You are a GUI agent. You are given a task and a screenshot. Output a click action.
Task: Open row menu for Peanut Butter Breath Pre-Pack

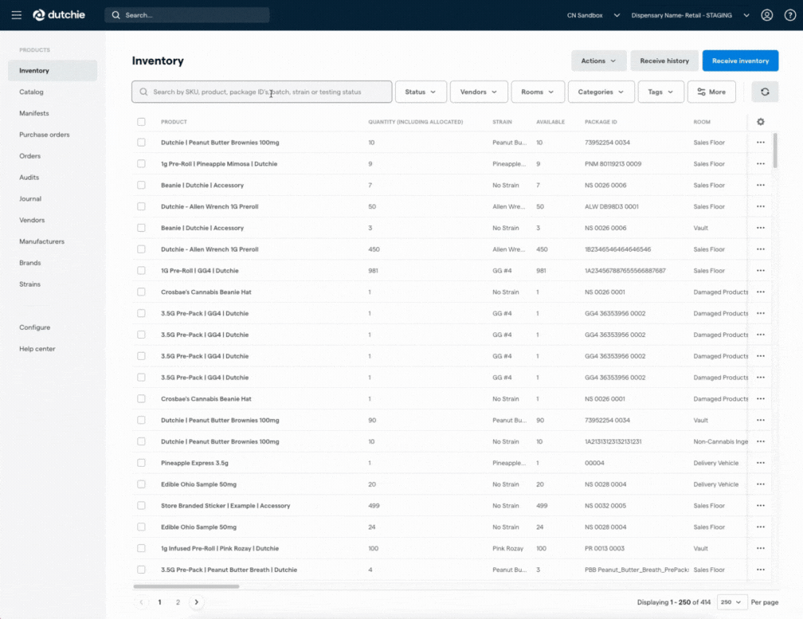(x=761, y=570)
